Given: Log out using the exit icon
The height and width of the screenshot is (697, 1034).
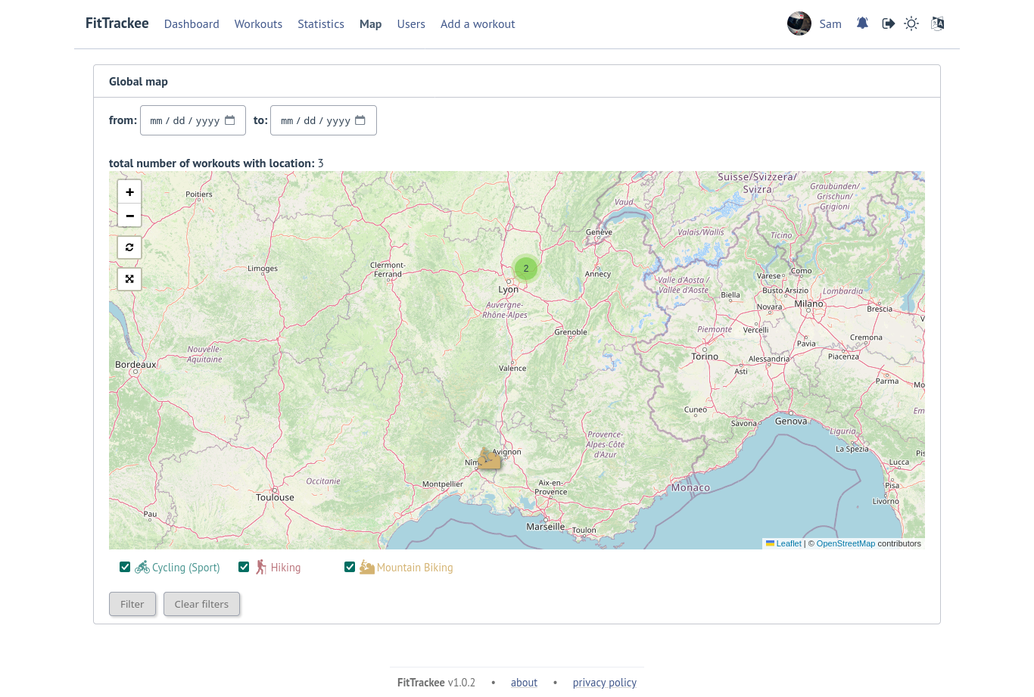Looking at the screenshot, I should click(888, 23).
